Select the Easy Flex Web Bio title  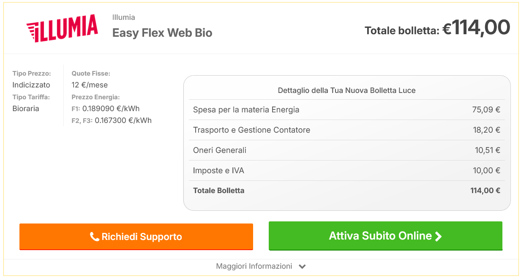(162, 33)
